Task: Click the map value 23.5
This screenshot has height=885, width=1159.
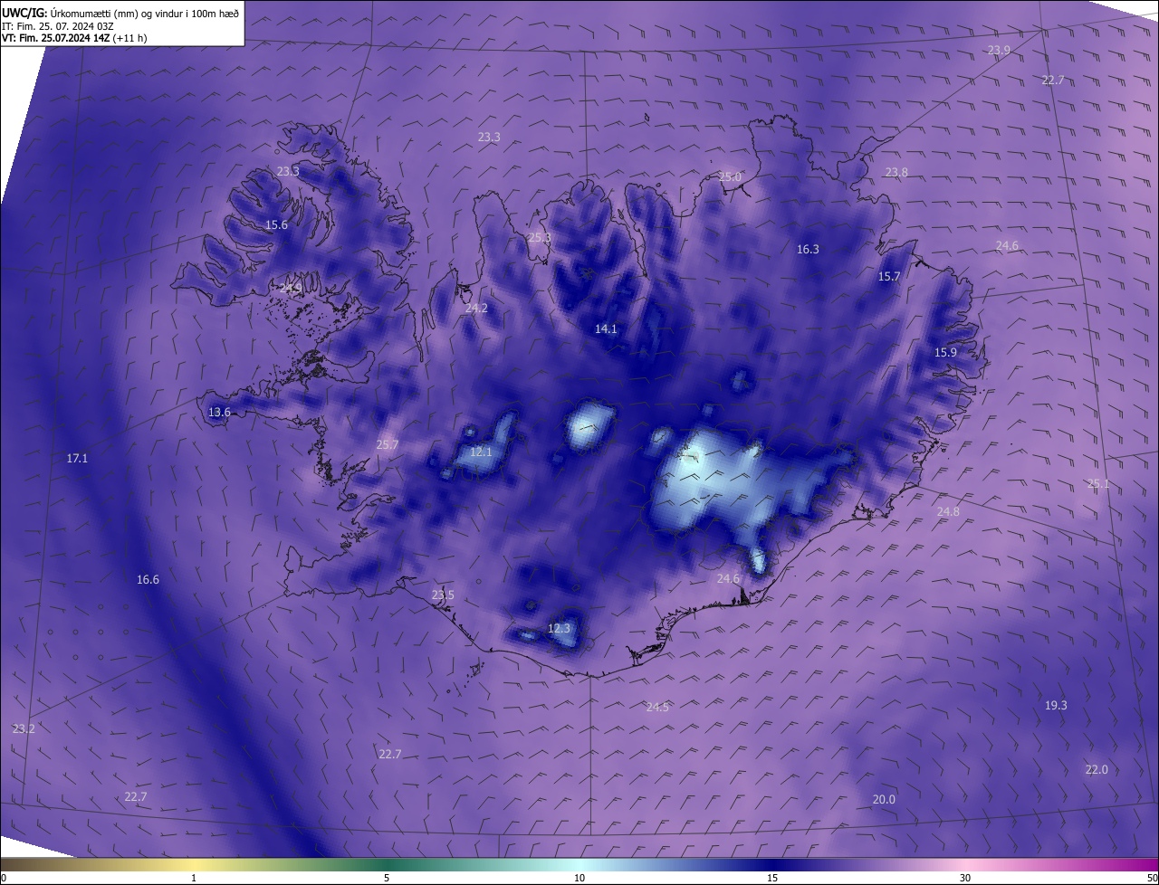Action: [443, 595]
